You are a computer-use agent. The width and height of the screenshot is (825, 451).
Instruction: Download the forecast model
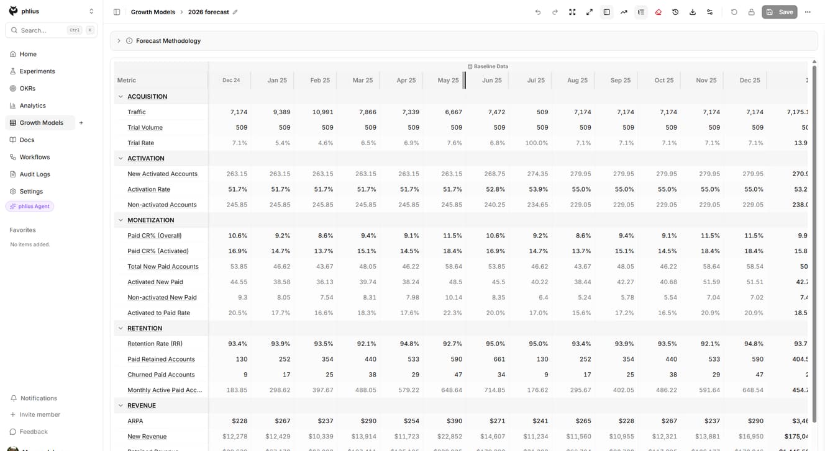pos(693,12)
